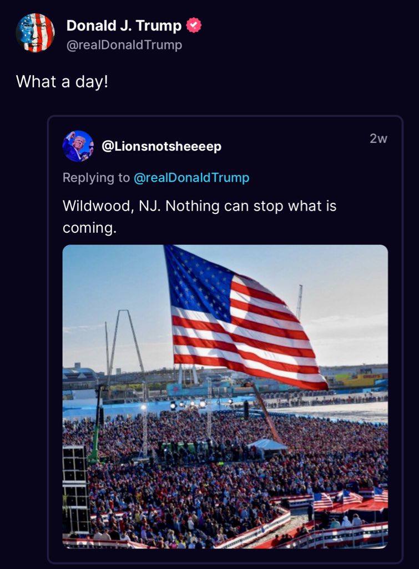The width and height of the screenshot is (419, 569).
Task: Click the @realDonaldTrump handle under the name
Action: pyautogui.click(x=124, y=45)
